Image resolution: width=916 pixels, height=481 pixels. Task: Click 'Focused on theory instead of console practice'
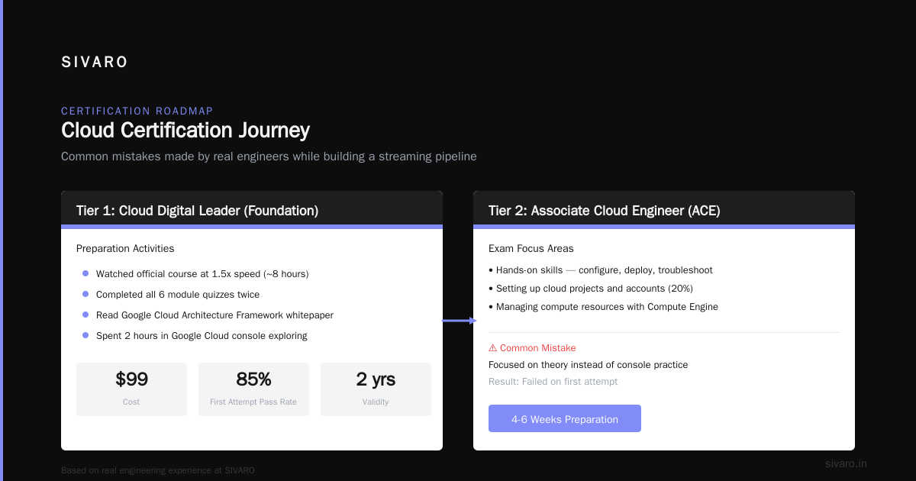(x=589, y=365)
